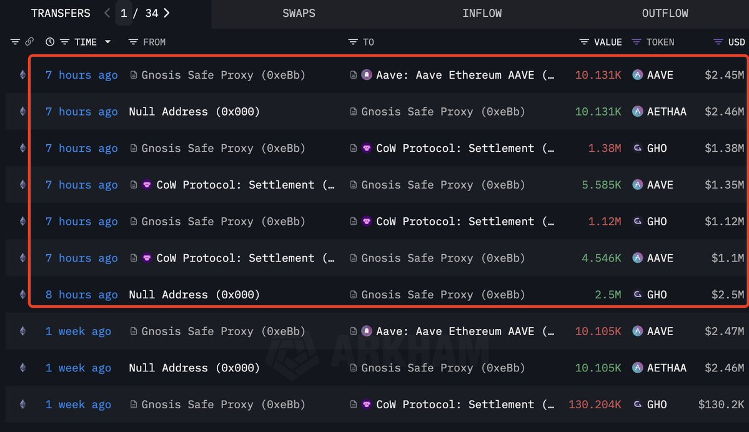749x432 pixels.
Task: Click AETHAA token icon on the 10.131K row
Action: coord(637,111)
